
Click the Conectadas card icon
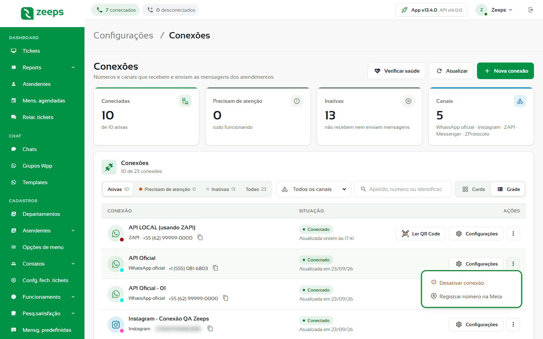pyautogui.click(x=185, y=101)
